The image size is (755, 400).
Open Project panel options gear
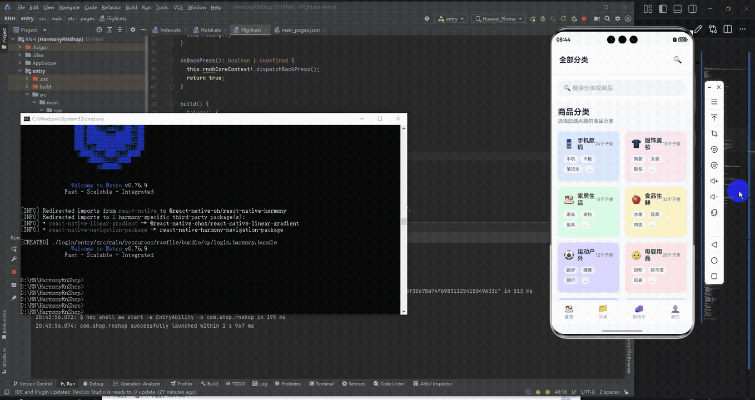coord(133,29)
